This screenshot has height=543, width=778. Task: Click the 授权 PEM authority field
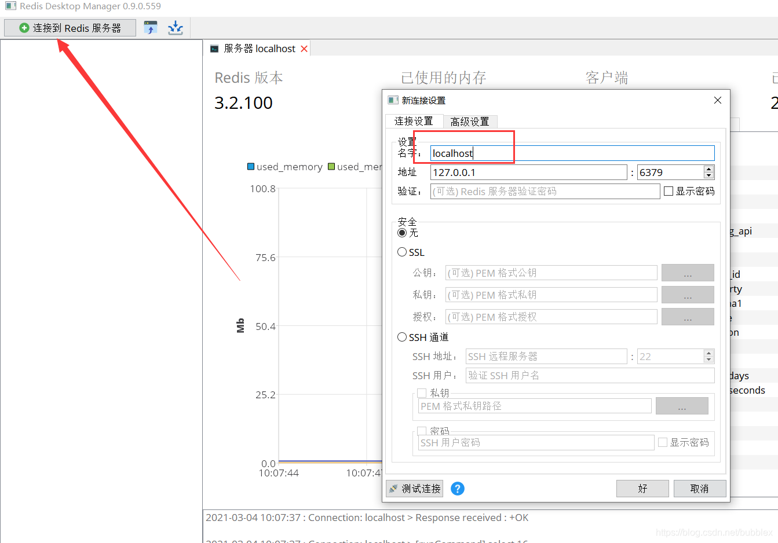pyautogui.click(x=551, y=317)
